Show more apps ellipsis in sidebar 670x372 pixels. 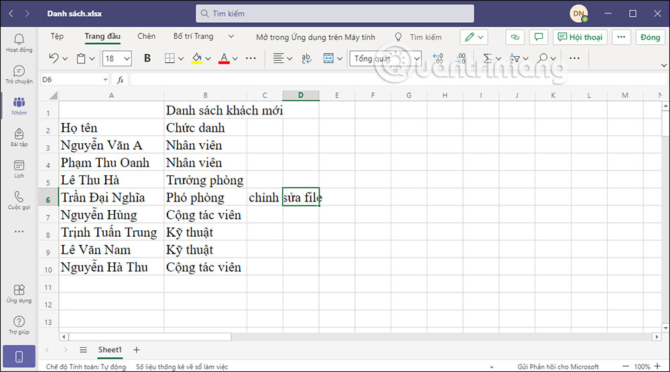[x=19, y=231]
